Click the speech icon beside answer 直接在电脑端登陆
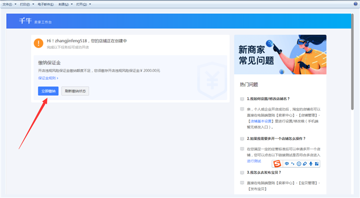 pyautogui.click(x=242, y=183)
